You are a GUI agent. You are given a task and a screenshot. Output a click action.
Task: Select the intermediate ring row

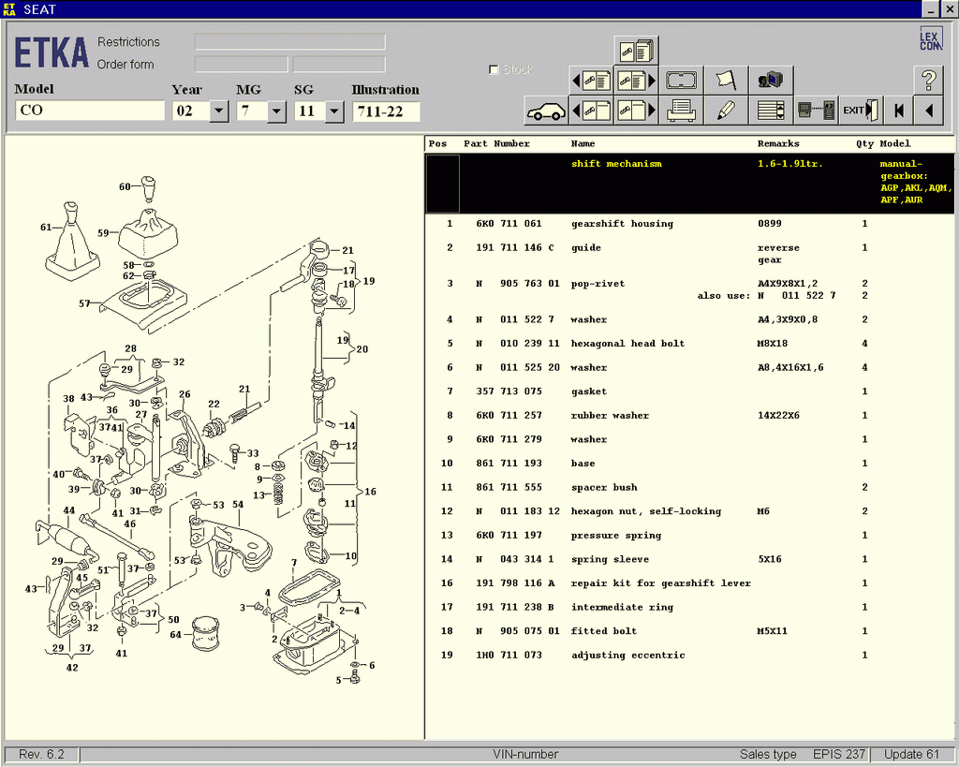[x=689, y=608]
